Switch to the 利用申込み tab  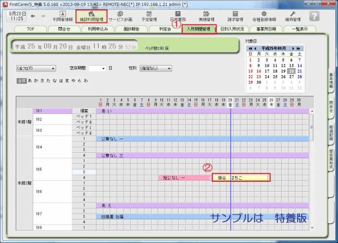click(x=100, y=29)
